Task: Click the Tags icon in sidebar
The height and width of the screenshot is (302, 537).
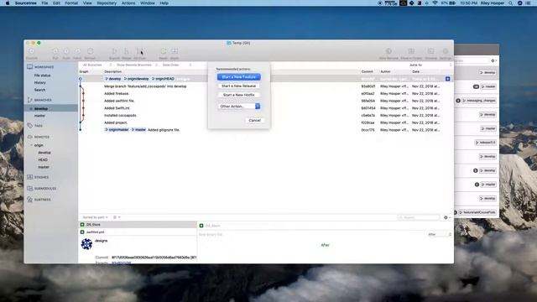Action: tap(30, 125)
